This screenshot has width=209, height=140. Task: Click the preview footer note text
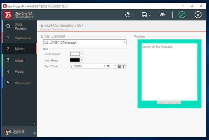click(x=169, y=103)
